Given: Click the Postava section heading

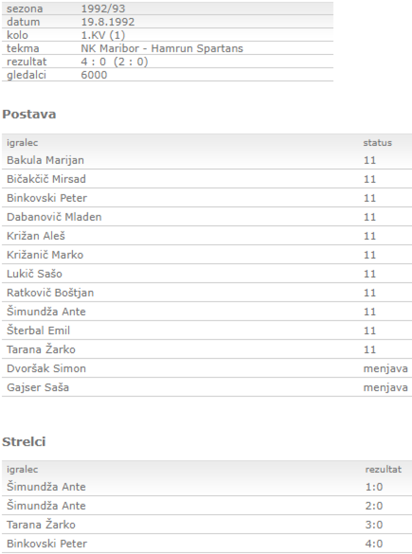Looking at the screenshot, I should [x=30, y=114].
